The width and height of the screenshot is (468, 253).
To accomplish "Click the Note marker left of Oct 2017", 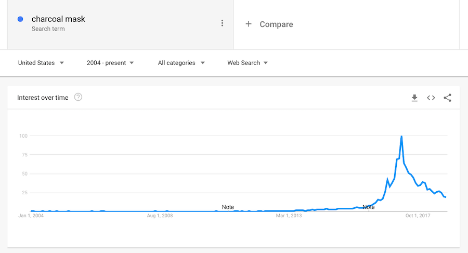I will pyautogui.click(x=368, y=207).
